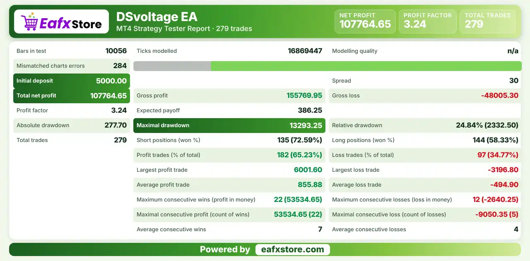Select the Loss trades value 97 (34.77%)
The height and width of the screenshot is (261, 530).
pos(498,155)
